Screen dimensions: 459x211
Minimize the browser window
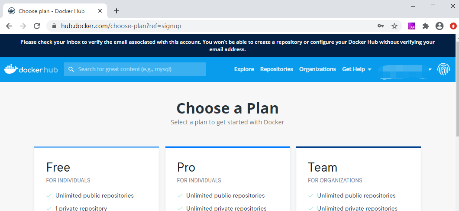pos(414,6)
